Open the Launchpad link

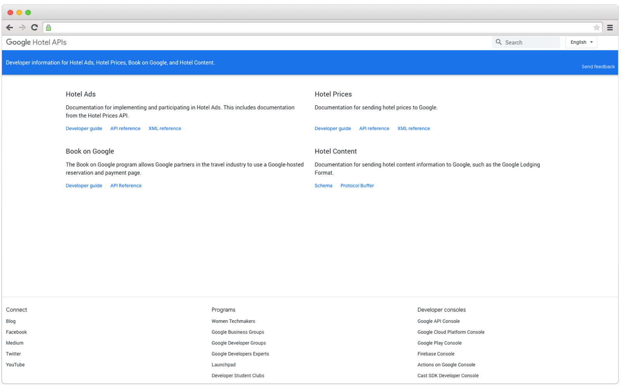point(224,365)
